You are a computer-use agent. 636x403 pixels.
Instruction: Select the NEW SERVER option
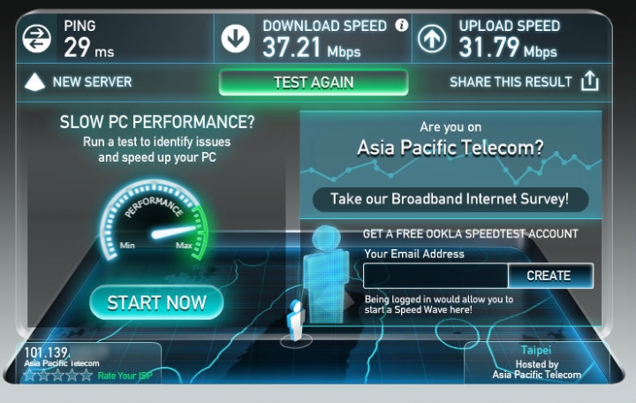tap(92, 82)
